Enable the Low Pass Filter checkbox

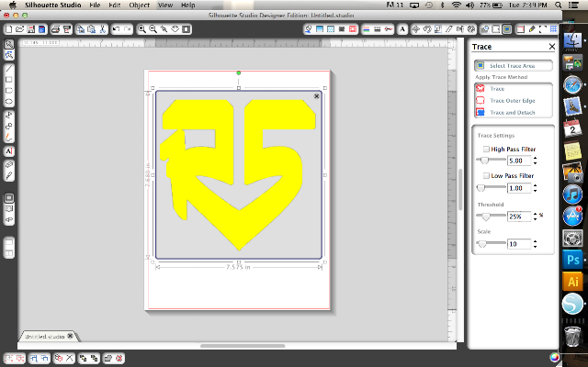pos(486,175)
